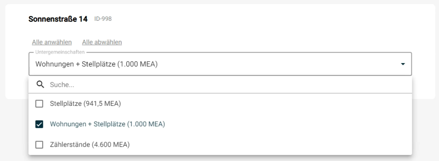Select the Stellplätze (941,5 MEA) option text
This screenshot has height=161, width=439.
coord(86,104)
